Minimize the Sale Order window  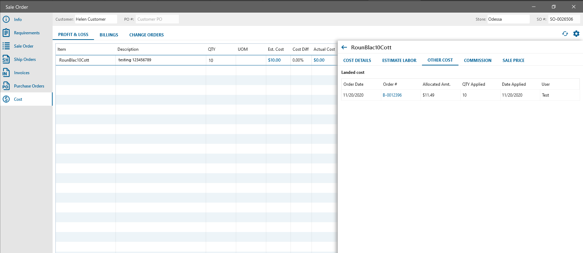[x=534, y=7]
